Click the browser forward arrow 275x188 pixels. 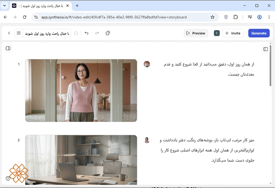pyautogui.click(x=15, y=17)
